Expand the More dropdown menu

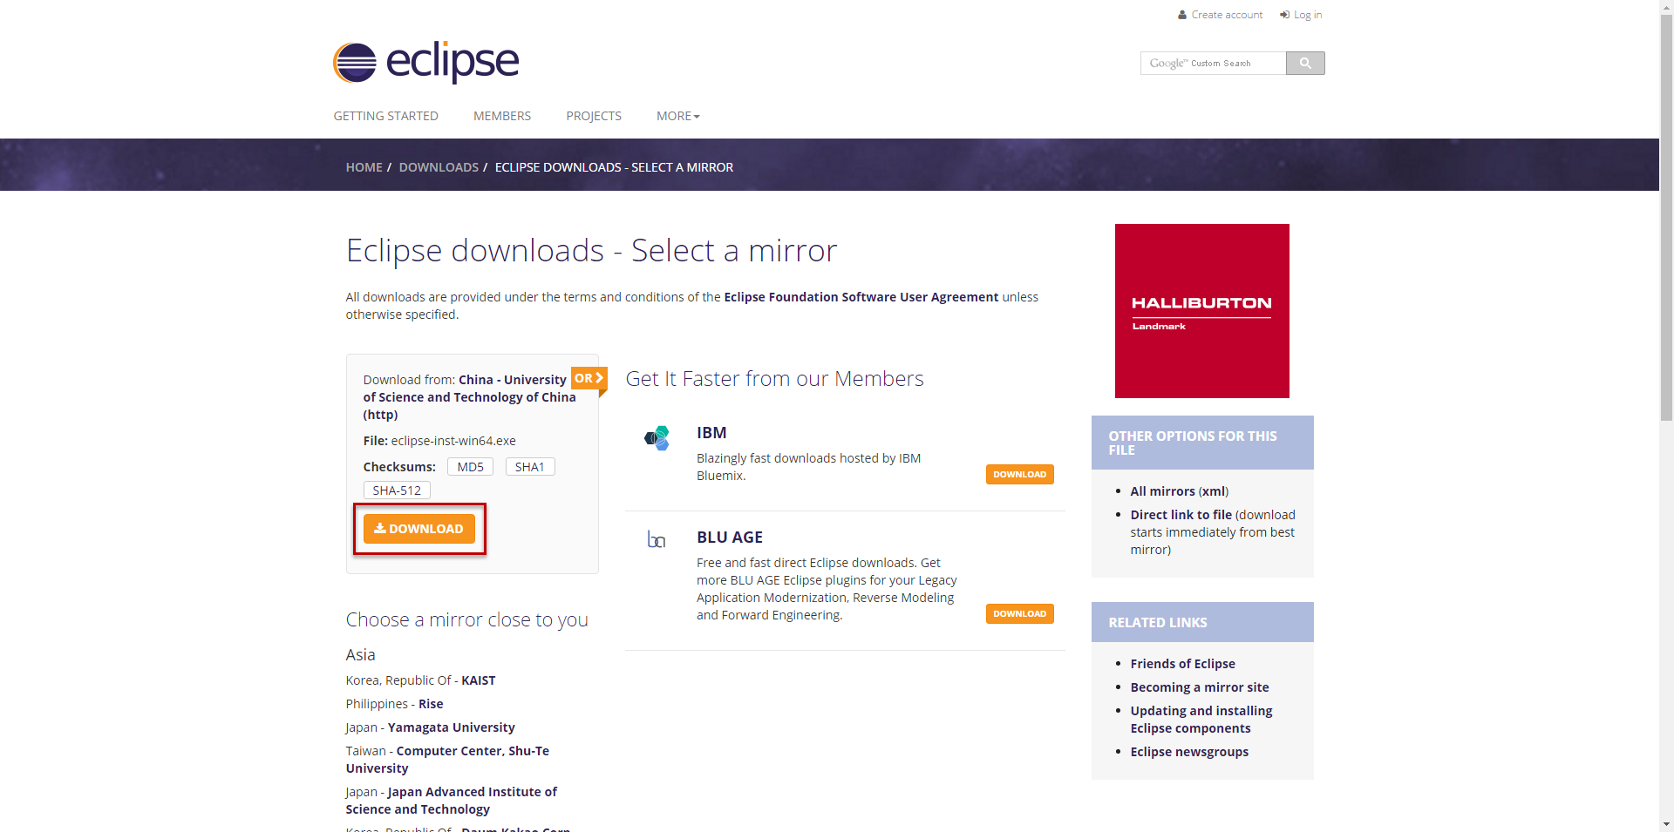[678, 116]
